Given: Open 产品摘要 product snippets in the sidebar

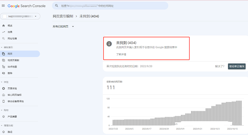Looking at the screenshot, I should click(12, 117).
